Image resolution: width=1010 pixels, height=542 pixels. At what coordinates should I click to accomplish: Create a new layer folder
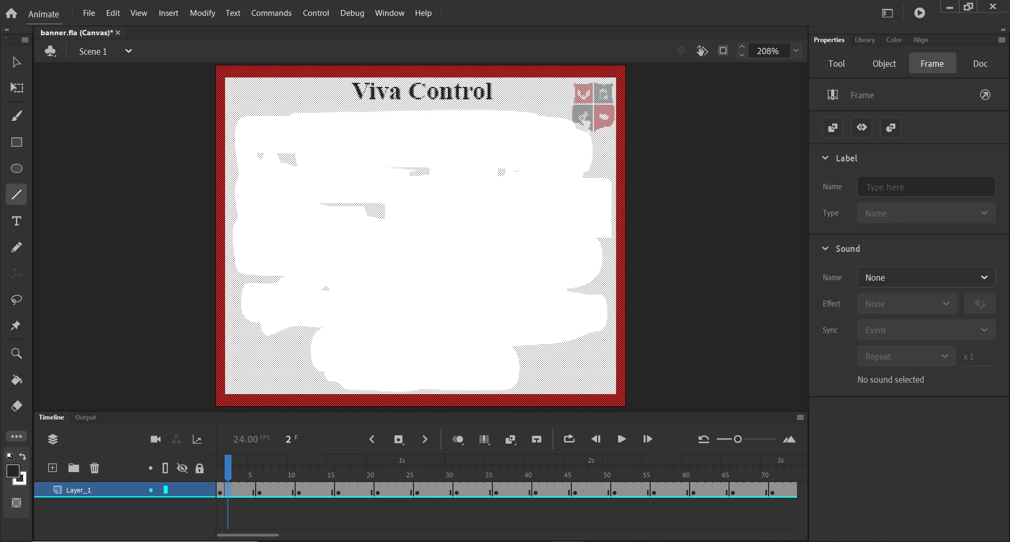point(74,468)
